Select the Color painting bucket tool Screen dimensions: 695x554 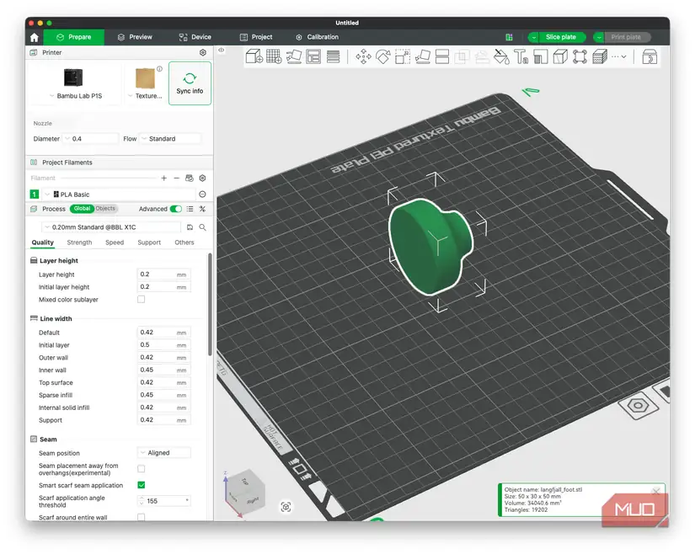click(501, 56)
